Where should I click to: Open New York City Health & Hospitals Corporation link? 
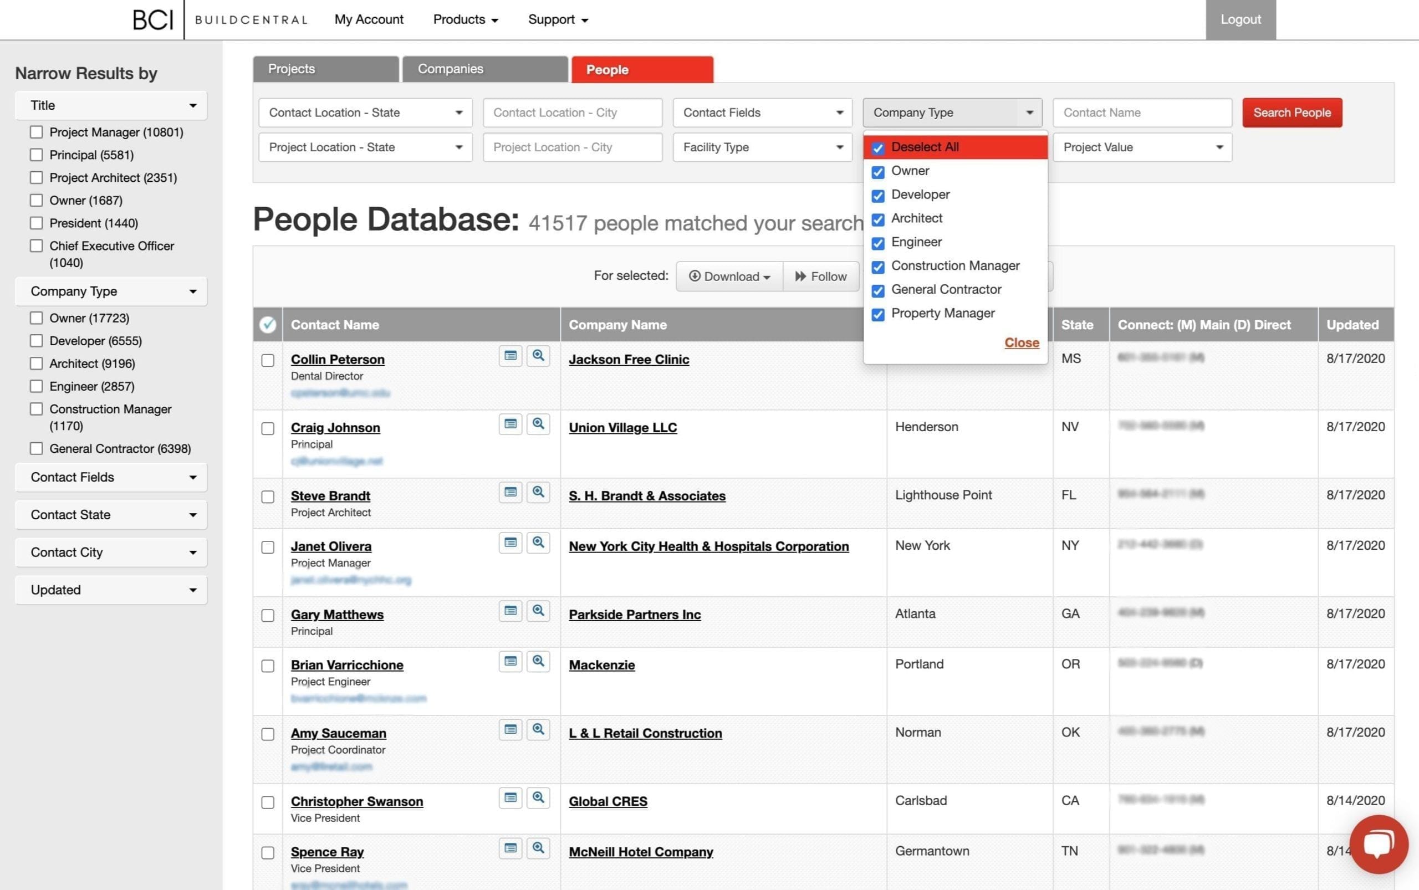709,546
